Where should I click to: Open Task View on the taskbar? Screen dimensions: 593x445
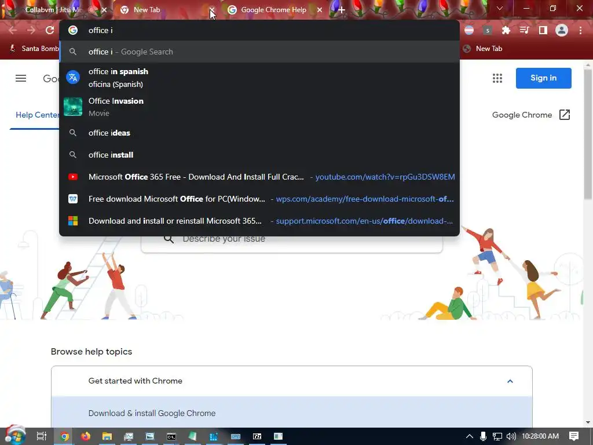[x=41, y=436]
